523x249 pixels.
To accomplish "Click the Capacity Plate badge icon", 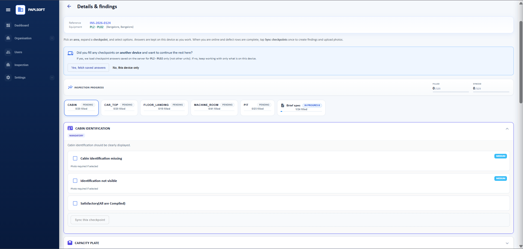I will [x=70, y=243].
